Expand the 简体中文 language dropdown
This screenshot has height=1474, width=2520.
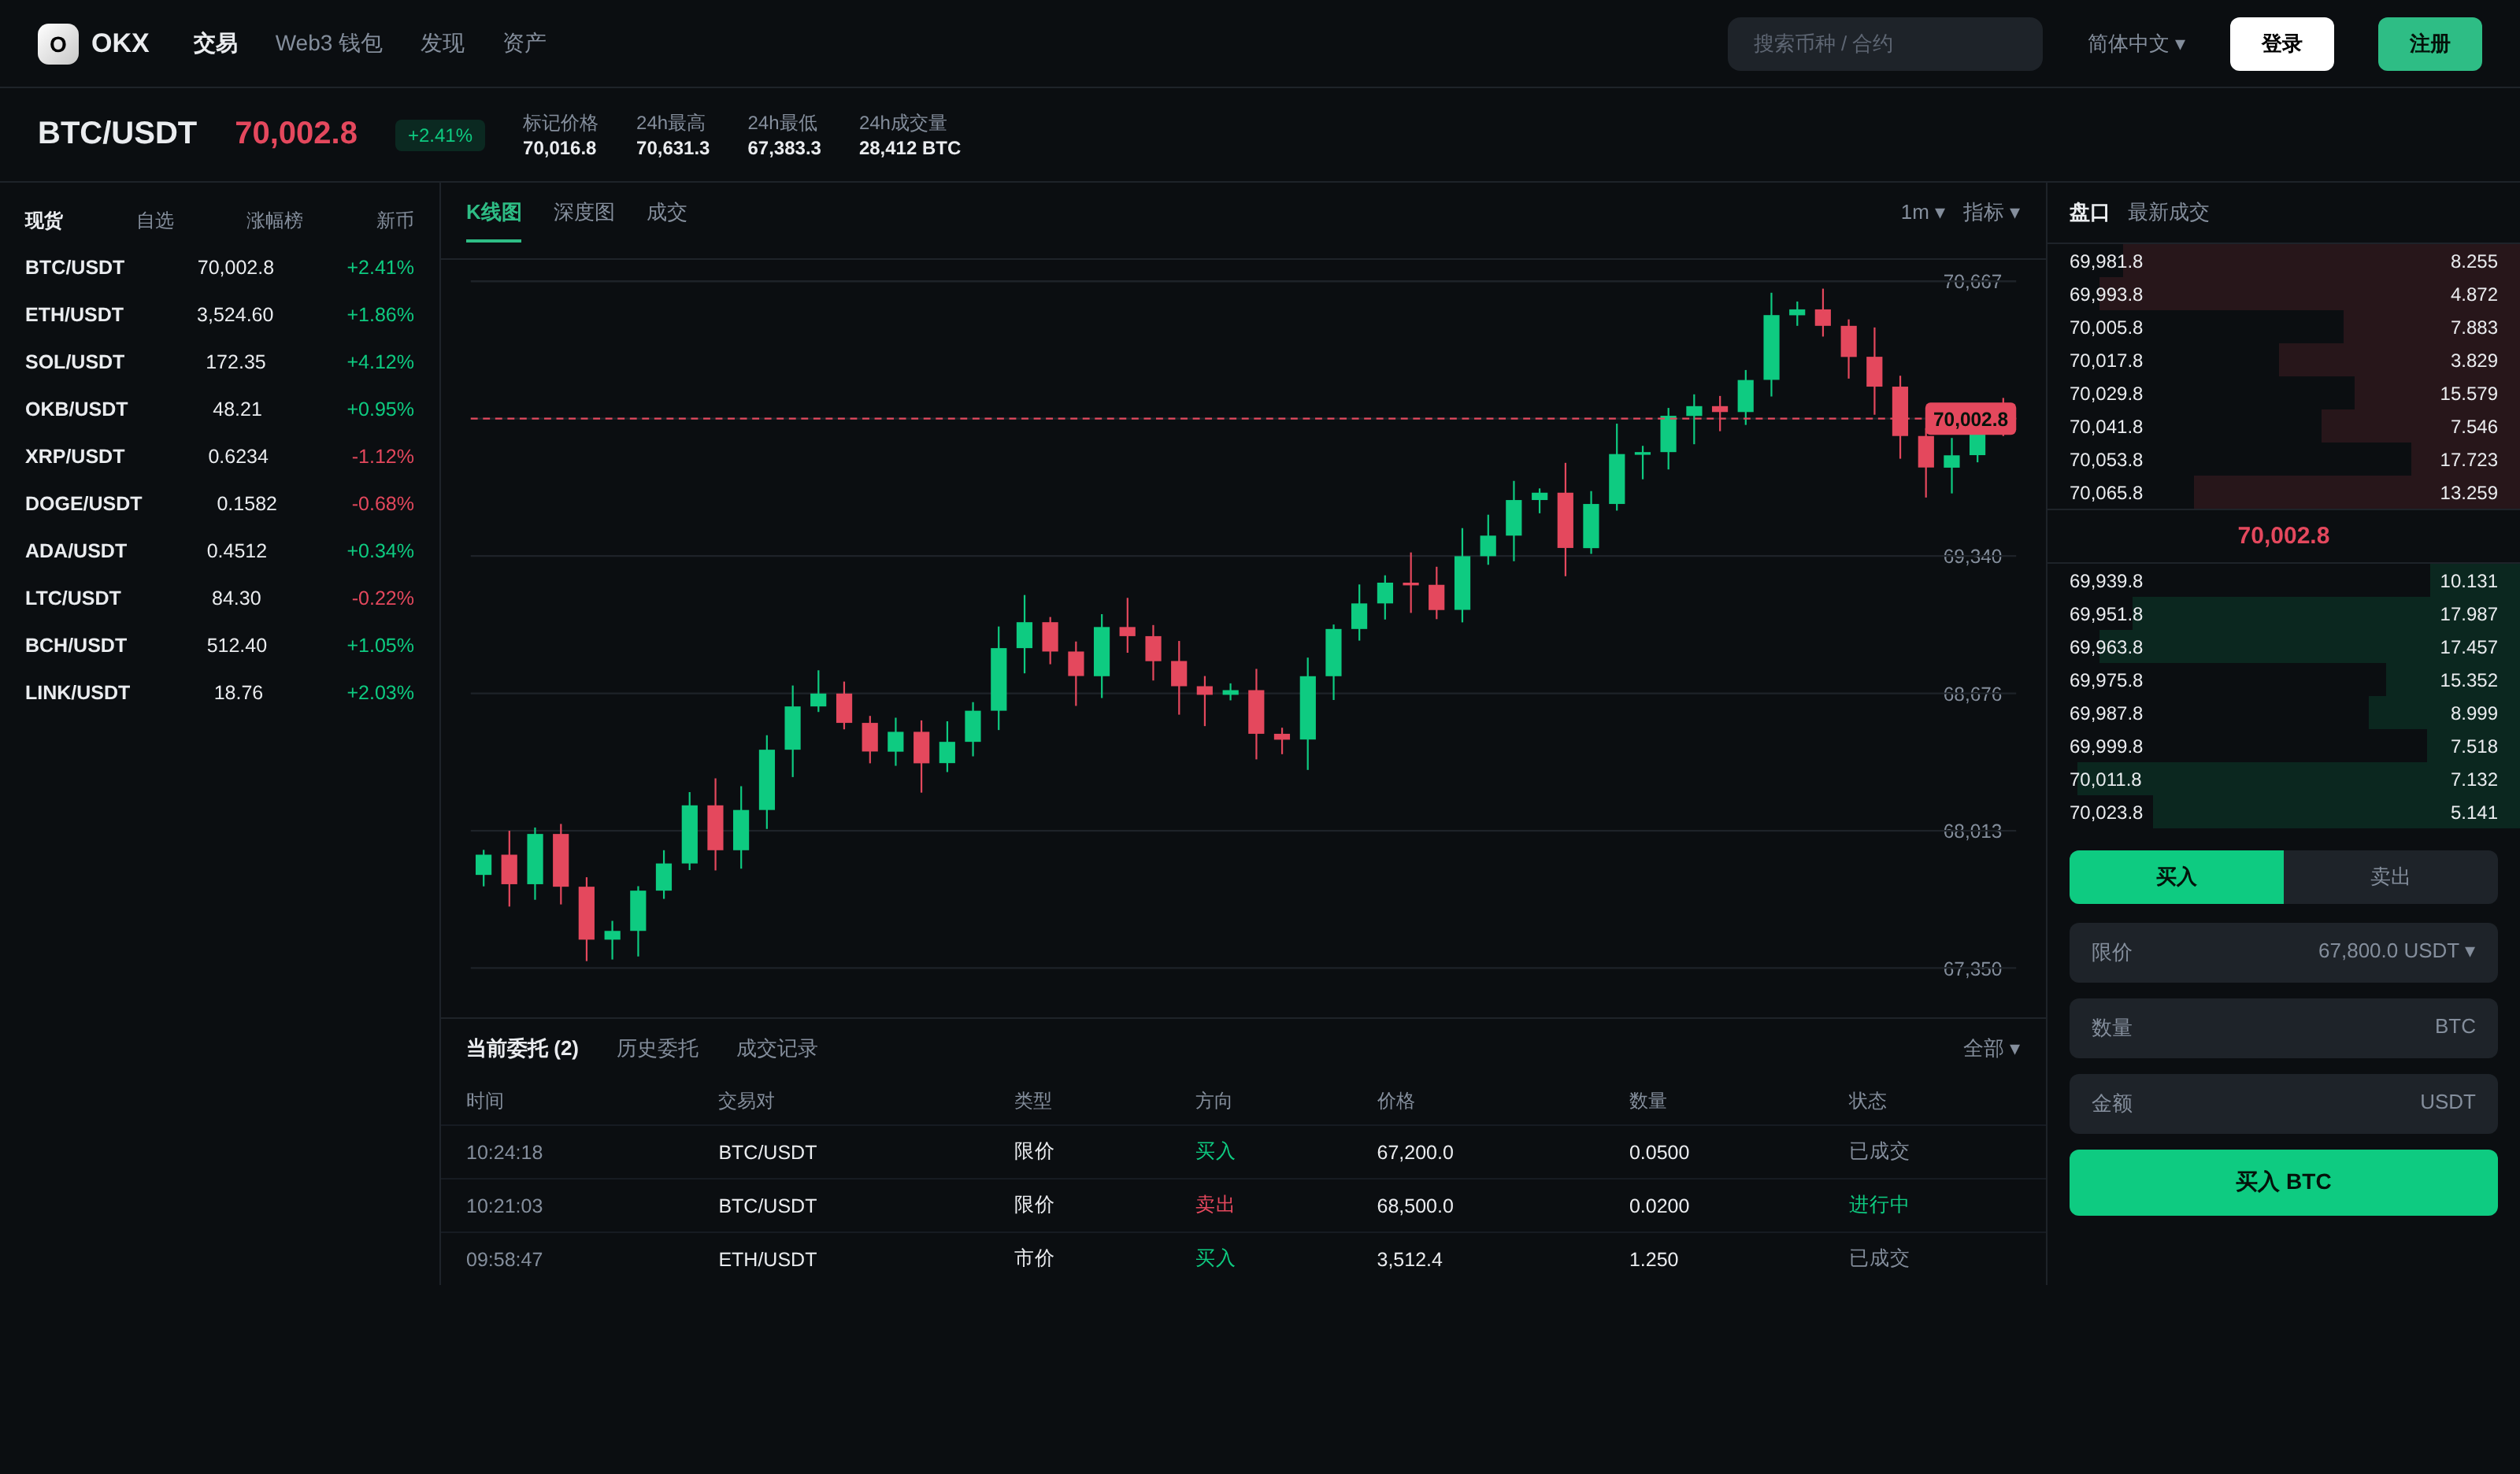click(2136, 44)
